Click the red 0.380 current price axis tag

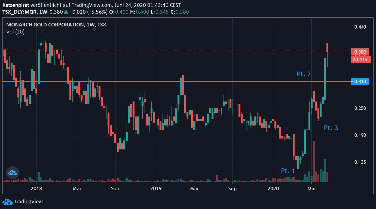point(360,52)
